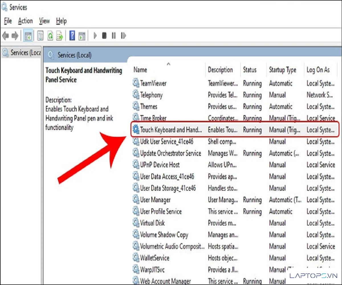This screenshot has height=285, width=342.
Task: Click the Pause Service toolbar icon
Action: coord(114,36)
